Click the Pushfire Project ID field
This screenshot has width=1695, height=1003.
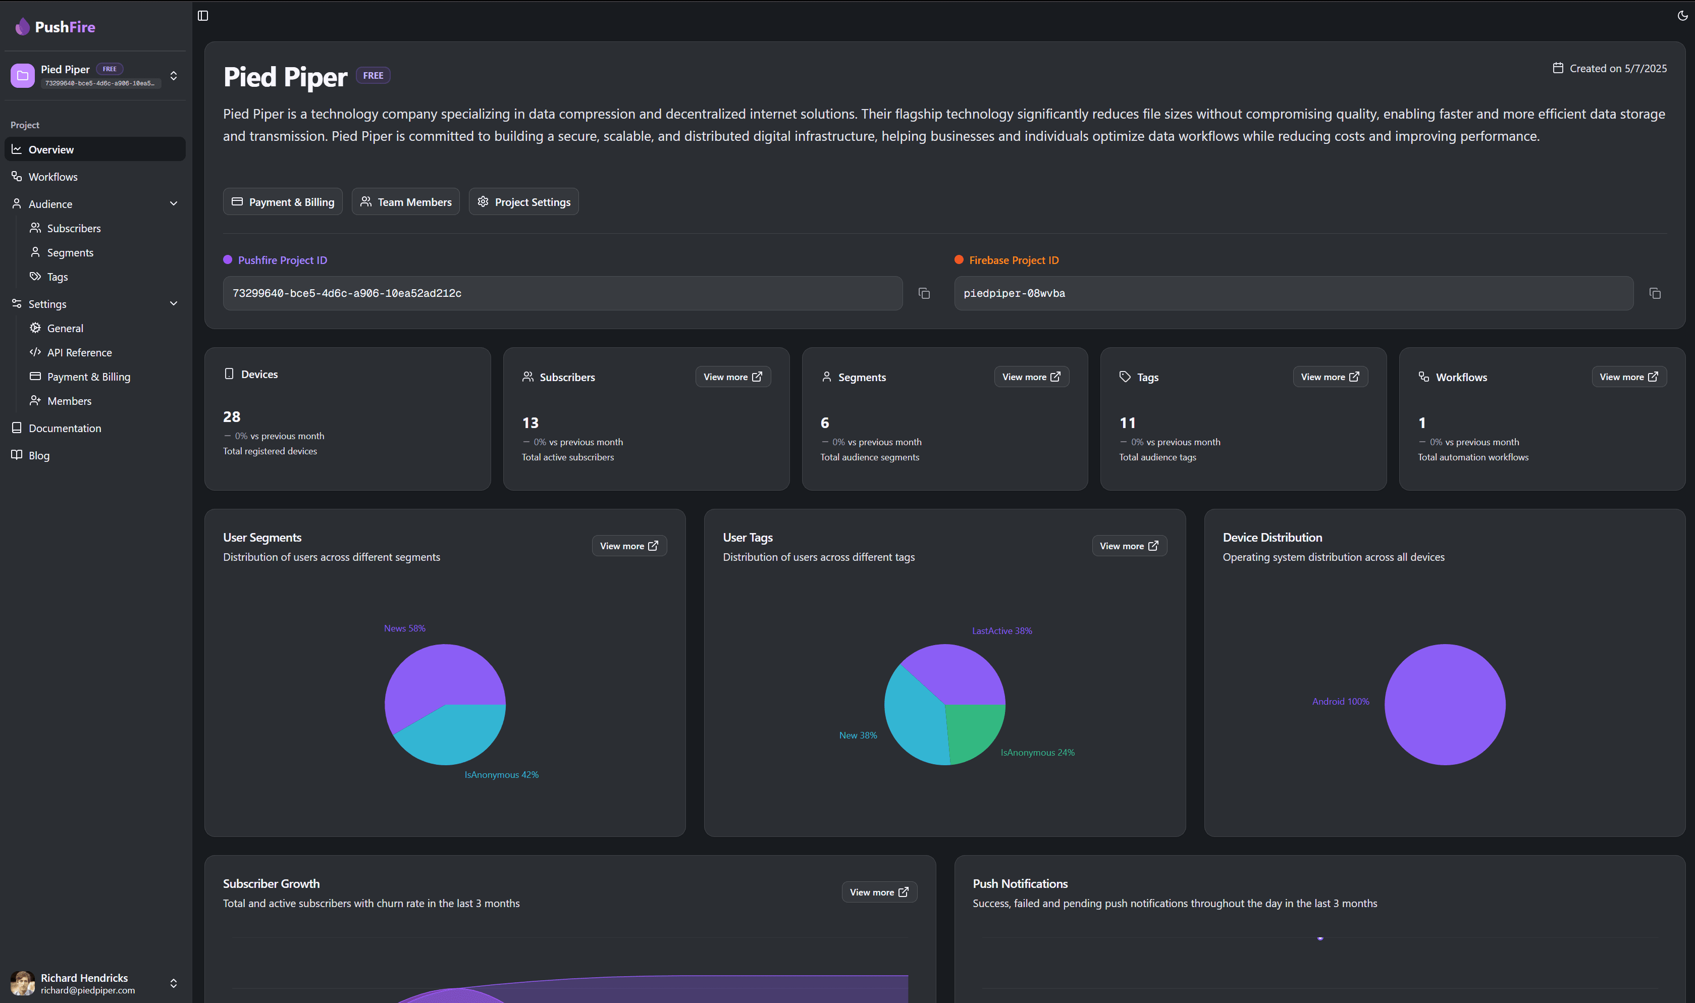click(x=562, y=293)
